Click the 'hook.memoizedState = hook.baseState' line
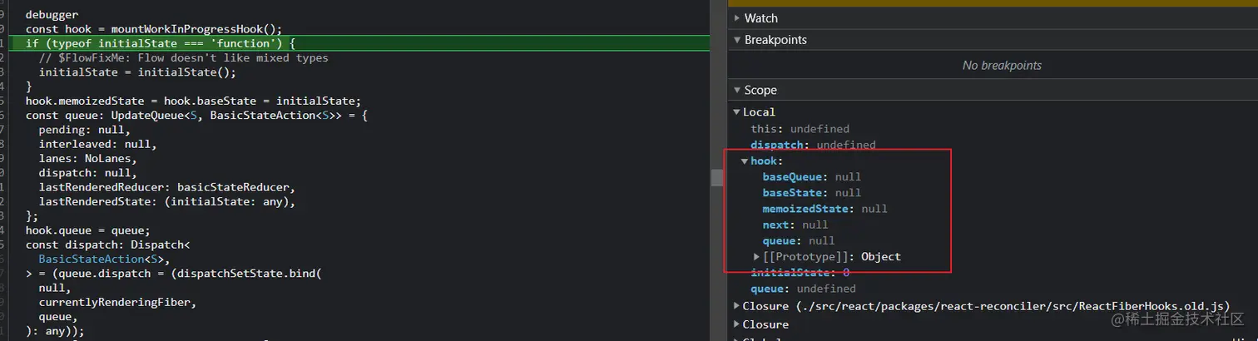Screen dimensions: 1258x341 [x=193, y=101]
